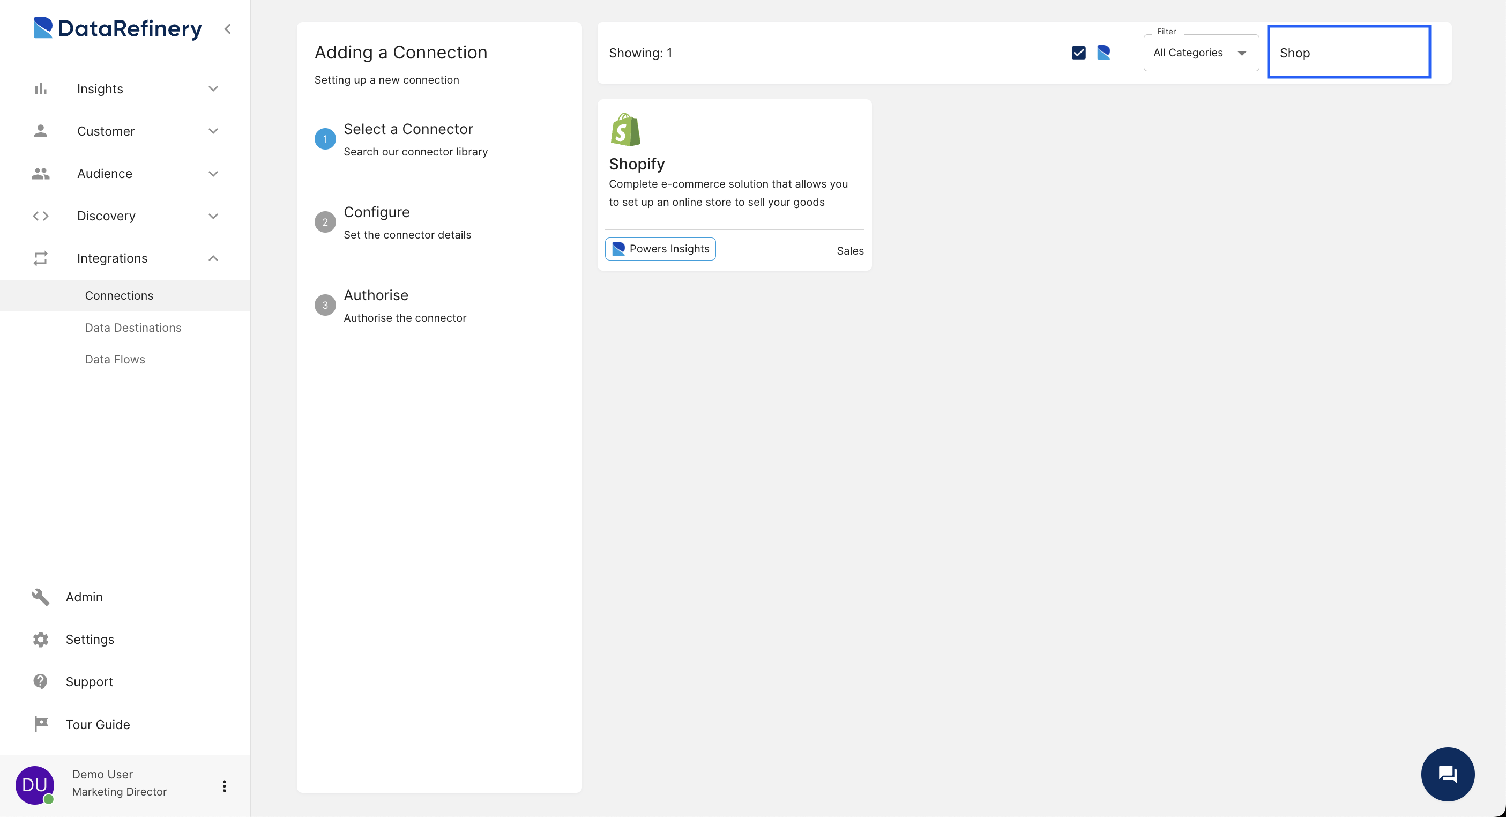Viewport: 1506px width, 817px height.
Task: Collapse the sidebar with the left chevron
Action: point(228,28)
